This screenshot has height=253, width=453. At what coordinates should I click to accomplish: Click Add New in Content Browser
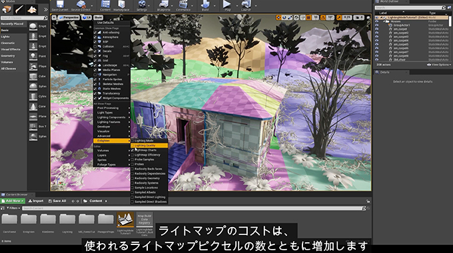[x=13, y=201]
